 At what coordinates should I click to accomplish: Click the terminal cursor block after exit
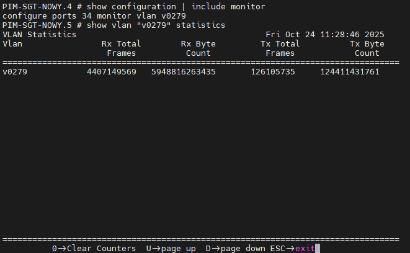coord(317,248)
